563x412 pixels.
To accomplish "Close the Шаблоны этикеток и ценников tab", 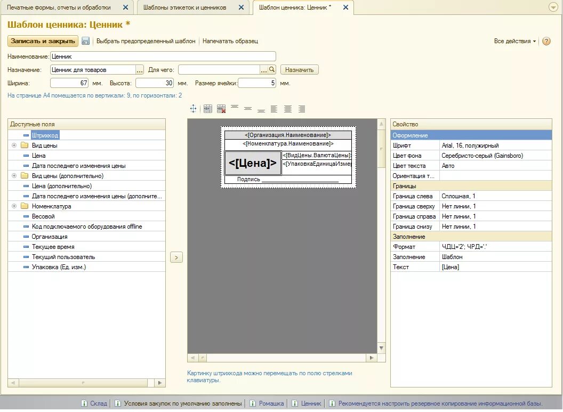I will point(242,7).
